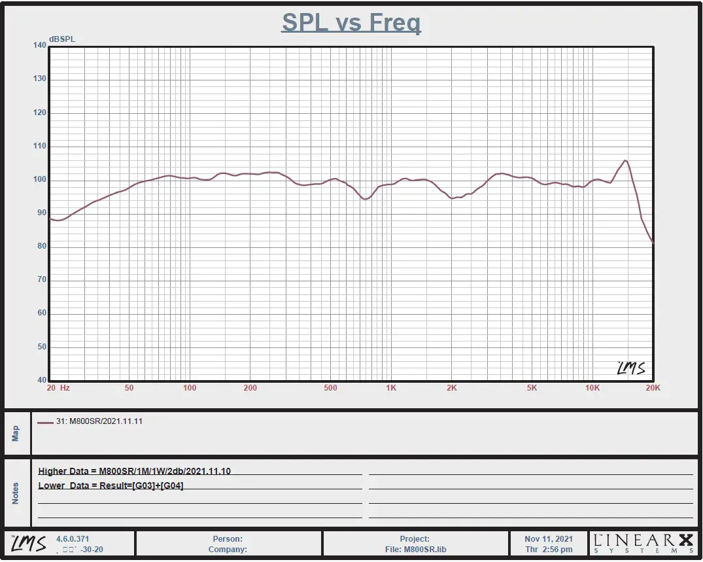703x562 pixels.
Task: Click the Company field in footer
Action: click(x=228, y=550)
